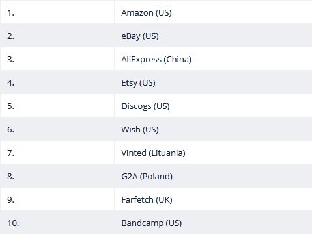Click the Amazon (US) entry
This screenshot has height=235, width=312.
(x=147, y=13)
